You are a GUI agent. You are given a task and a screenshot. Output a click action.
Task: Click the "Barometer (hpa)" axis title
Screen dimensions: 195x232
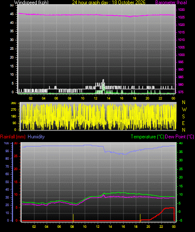point(171,3)
